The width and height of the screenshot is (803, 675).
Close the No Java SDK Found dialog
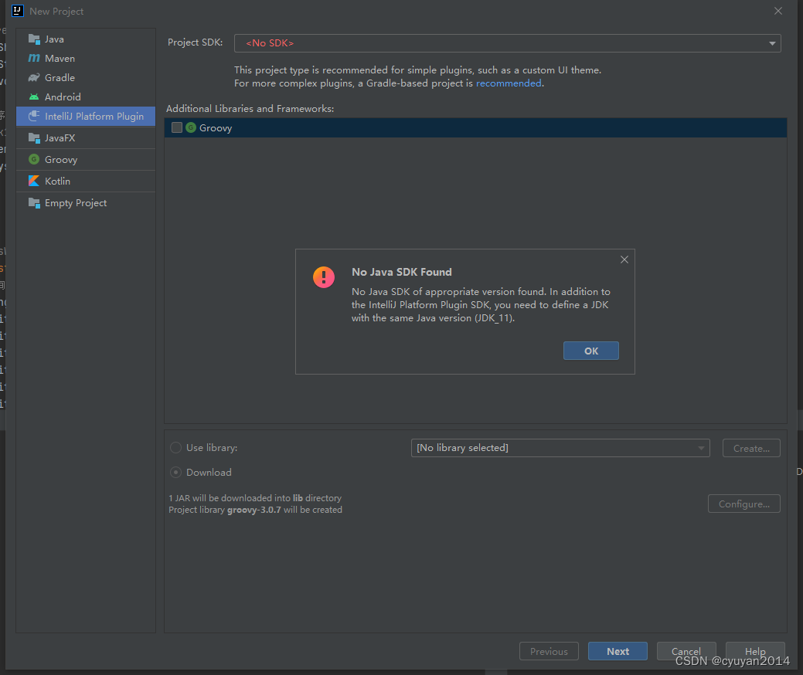[624, 259]
